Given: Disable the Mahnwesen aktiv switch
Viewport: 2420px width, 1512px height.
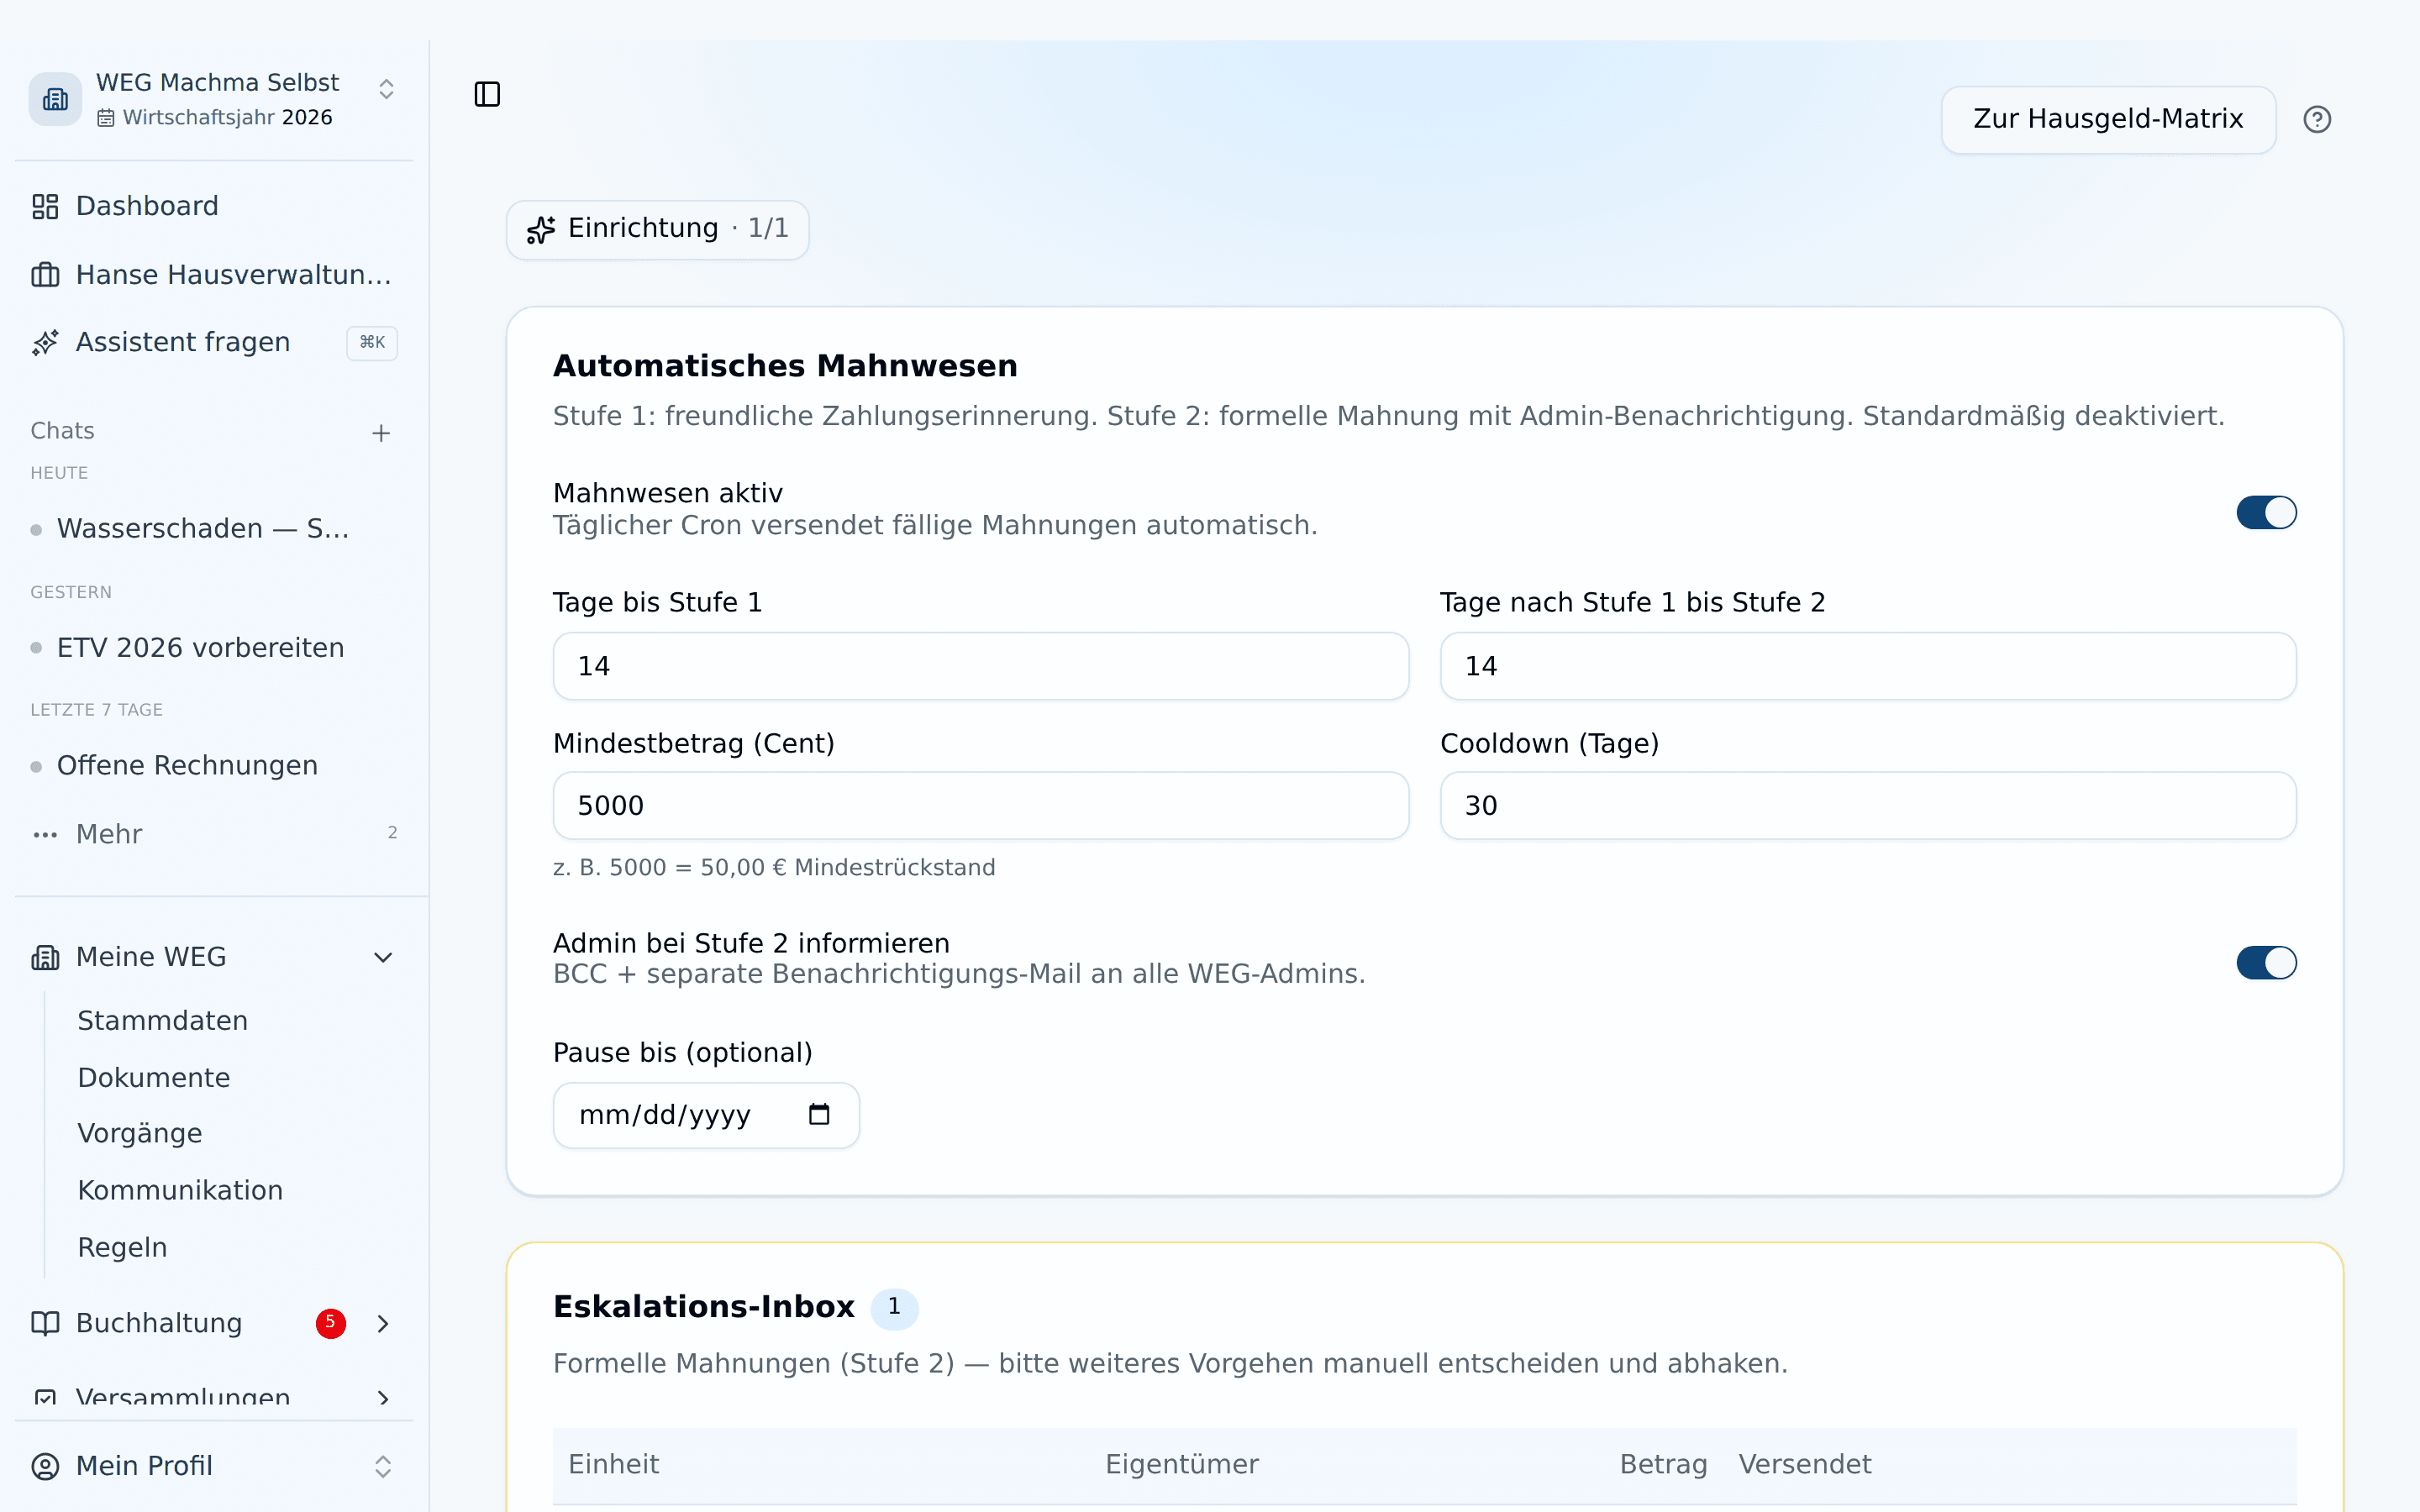Looking at the screenshot, I should coord(2266,512).
